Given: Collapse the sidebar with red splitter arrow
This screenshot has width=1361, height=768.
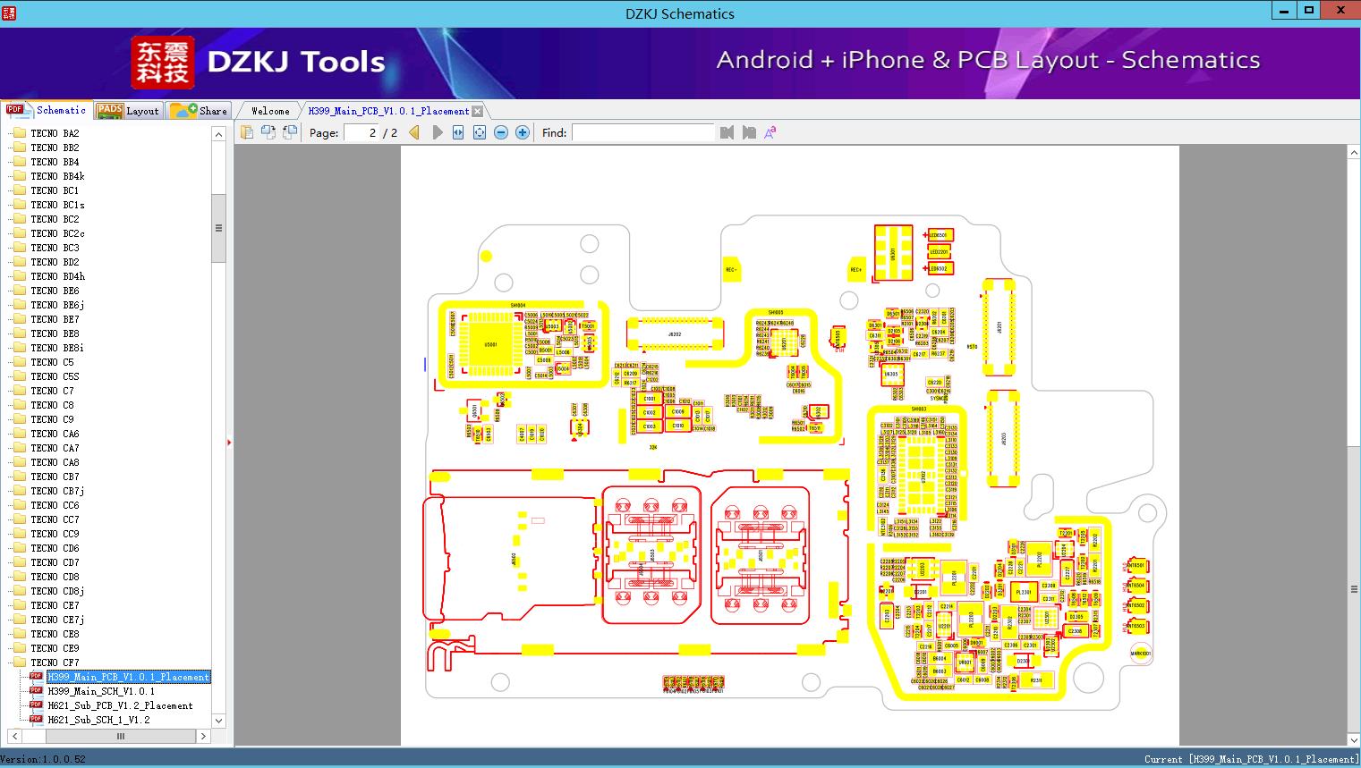Looking at the screenshot, I should (x=229, y=443).
